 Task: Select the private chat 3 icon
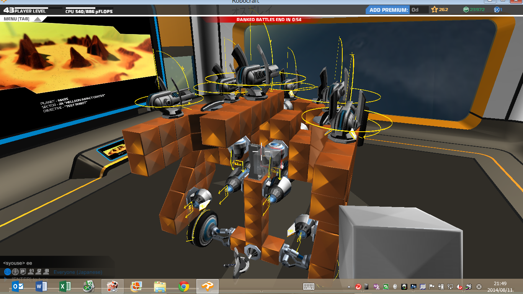point(46,272)
